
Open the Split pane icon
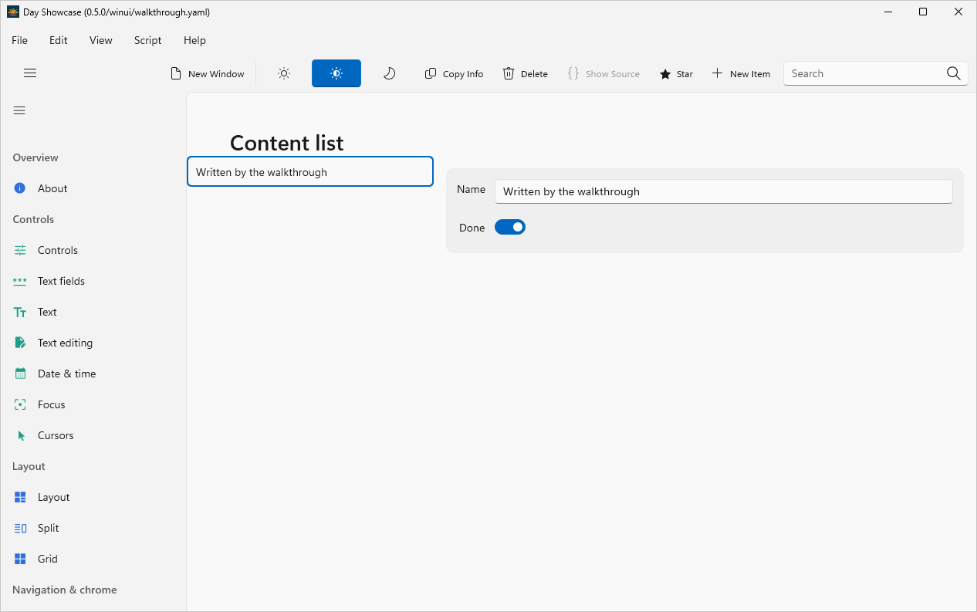click(20, 528)
